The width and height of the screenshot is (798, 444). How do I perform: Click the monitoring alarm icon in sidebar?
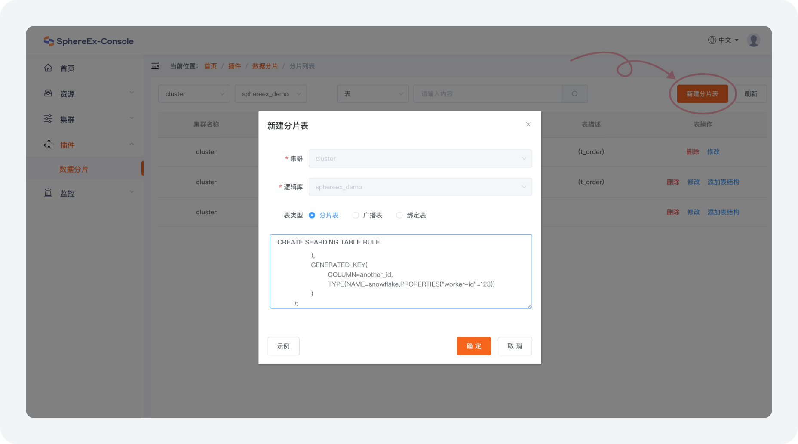pos(48,193)
